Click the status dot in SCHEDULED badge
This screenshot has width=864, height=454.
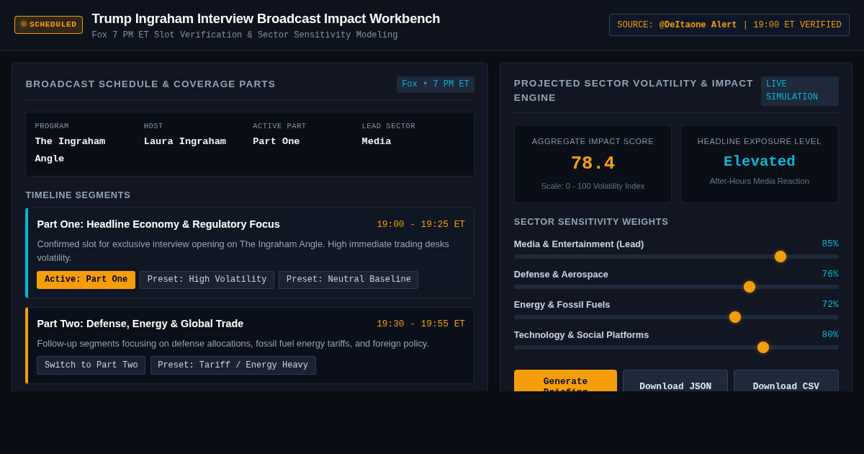coord(24,25)
